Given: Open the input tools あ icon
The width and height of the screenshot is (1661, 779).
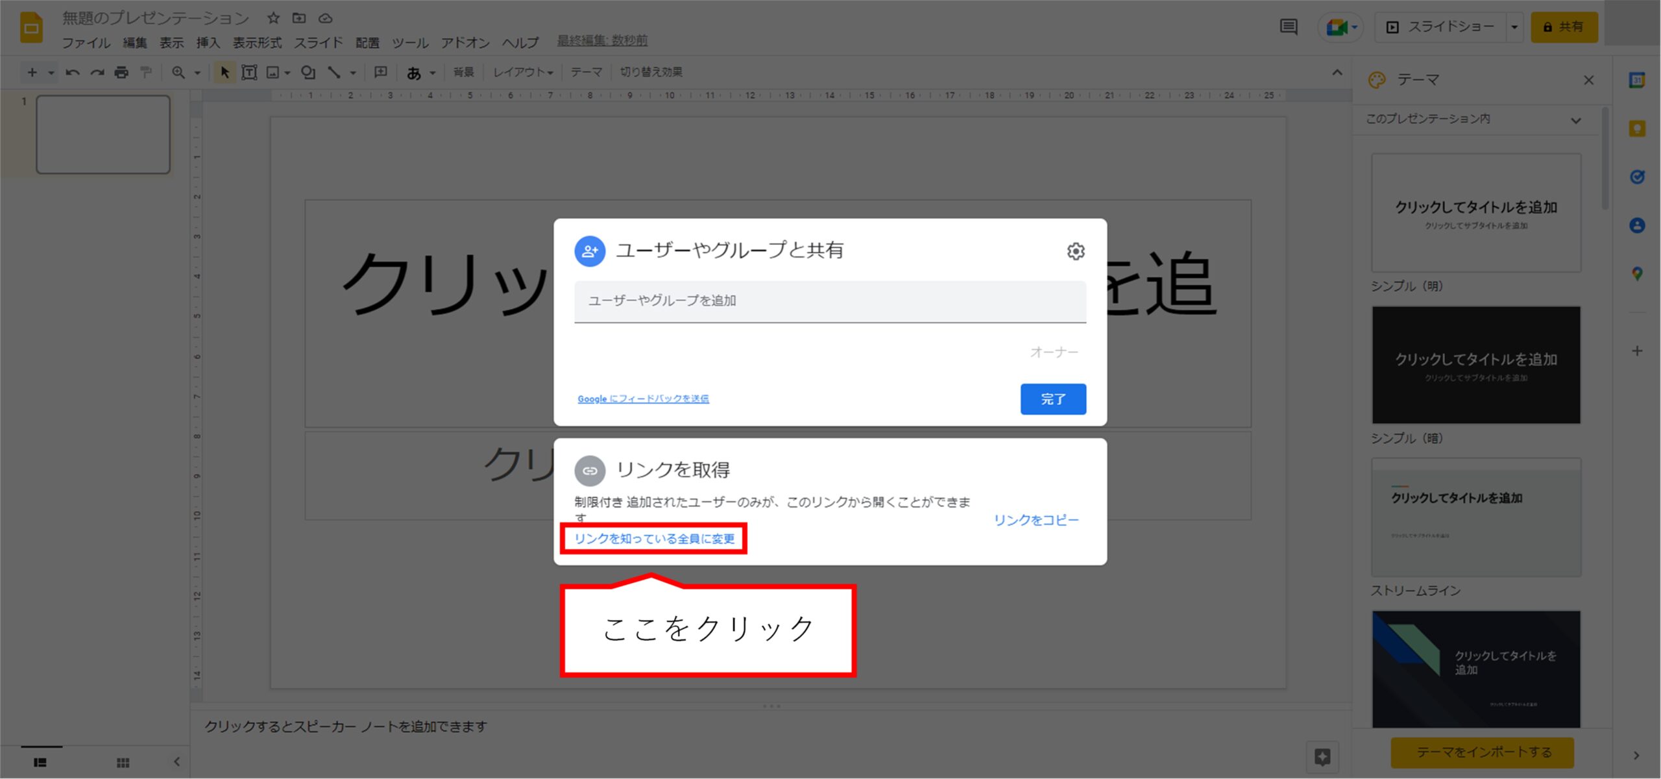Looking at the screenshot, I should 413,73.
